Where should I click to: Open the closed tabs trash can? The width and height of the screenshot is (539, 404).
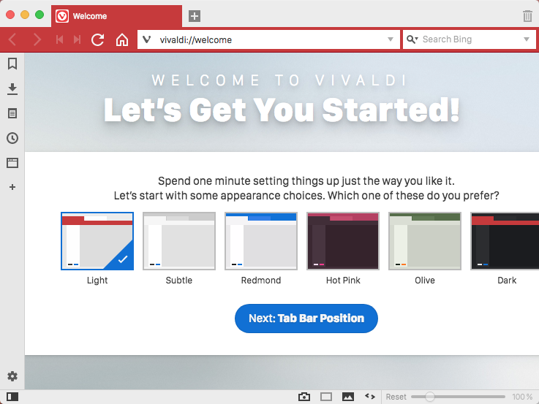click(527, 16)
